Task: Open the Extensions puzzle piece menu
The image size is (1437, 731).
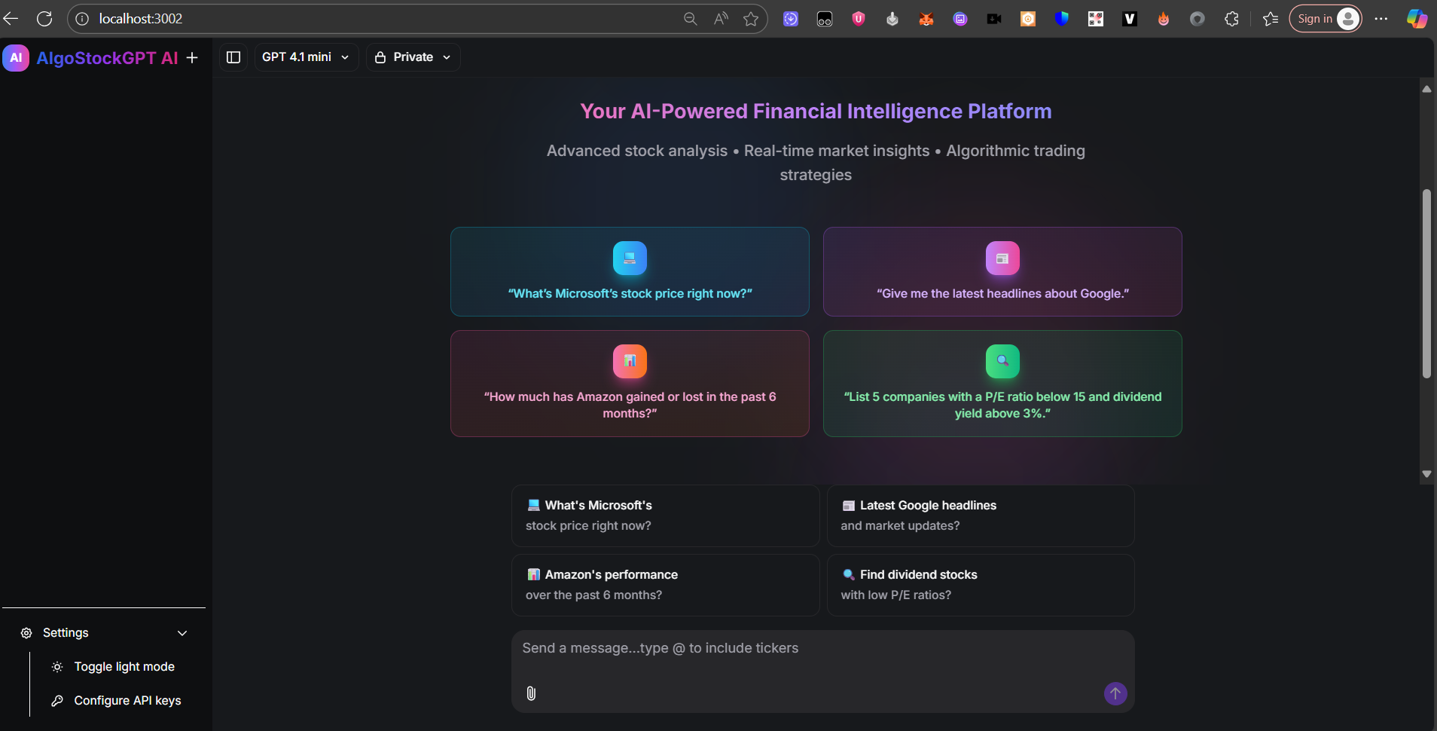Action: pyautogui.click(x=1231, y=19)
